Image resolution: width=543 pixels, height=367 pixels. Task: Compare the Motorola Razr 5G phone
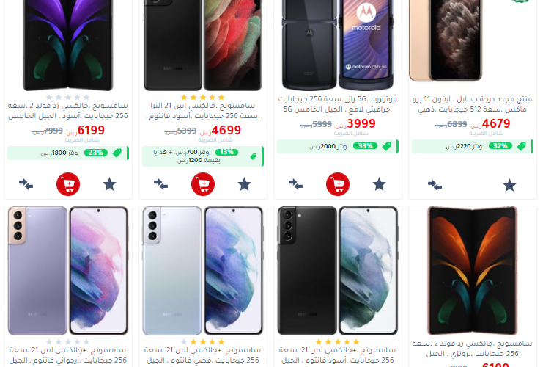click(295, 184)
